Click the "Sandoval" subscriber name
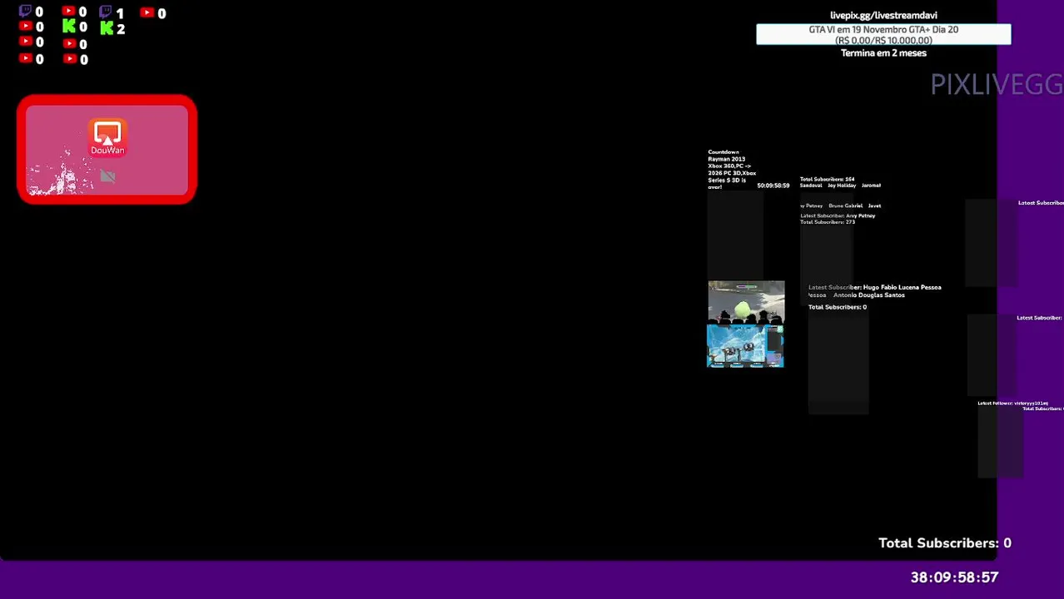 click(x=811, y=186)
